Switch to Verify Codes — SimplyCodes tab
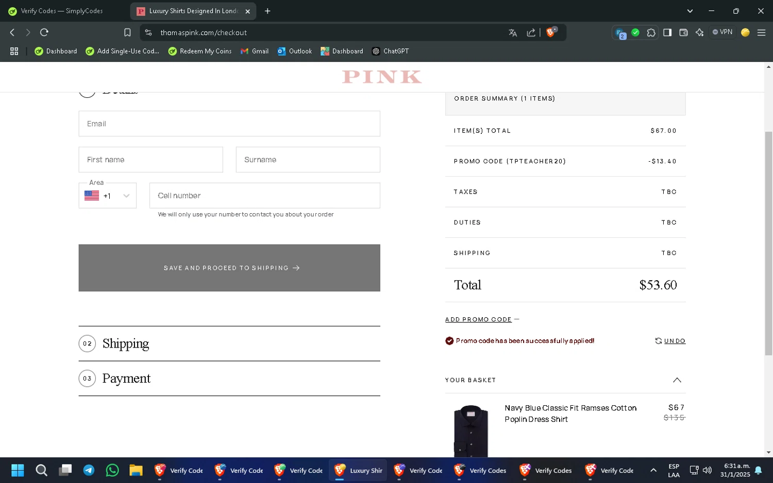Screen dimensions: 773x483 tap(62, 11)
